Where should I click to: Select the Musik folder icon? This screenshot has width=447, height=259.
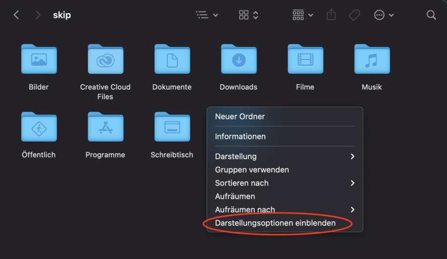[x=372, y=59]
